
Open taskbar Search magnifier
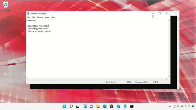(71, 106)
